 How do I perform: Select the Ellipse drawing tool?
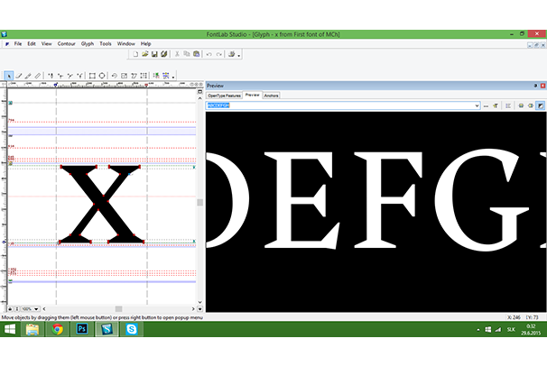(102, 76)
